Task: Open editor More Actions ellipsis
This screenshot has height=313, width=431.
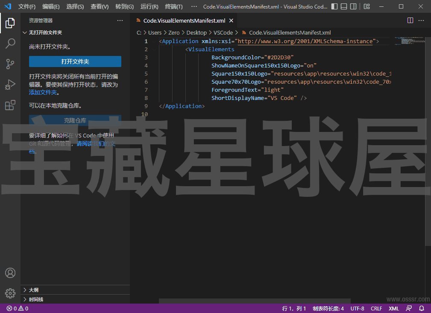Action: click(421, 20)
